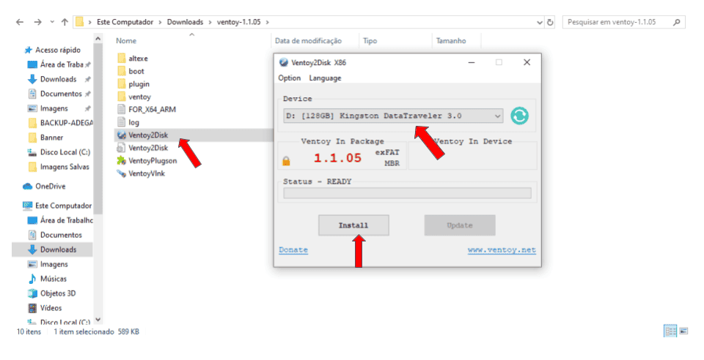Click the search magnifier icon
Screen dimensions: 704x360
677,22
